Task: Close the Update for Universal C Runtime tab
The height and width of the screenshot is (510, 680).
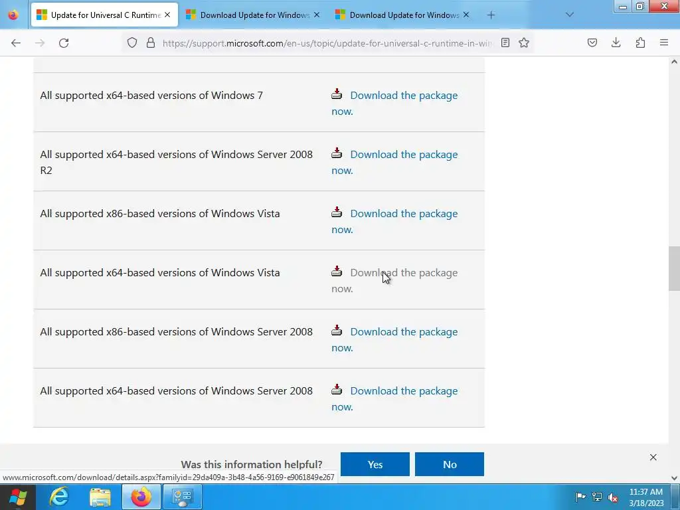Action: click(167, 15)
